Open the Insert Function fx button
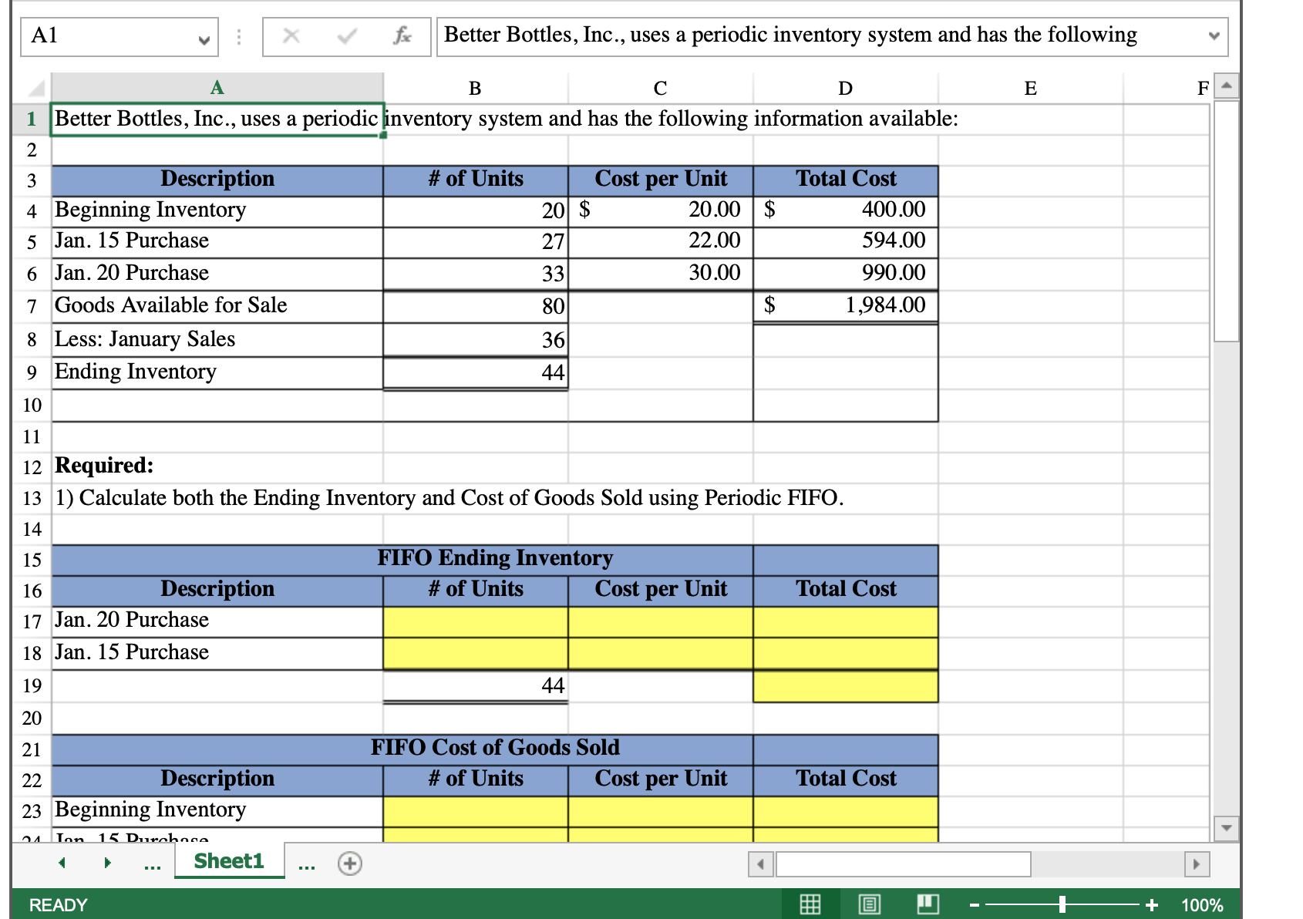Viewport: 1303px width, 919px height. tap(402, 35)
